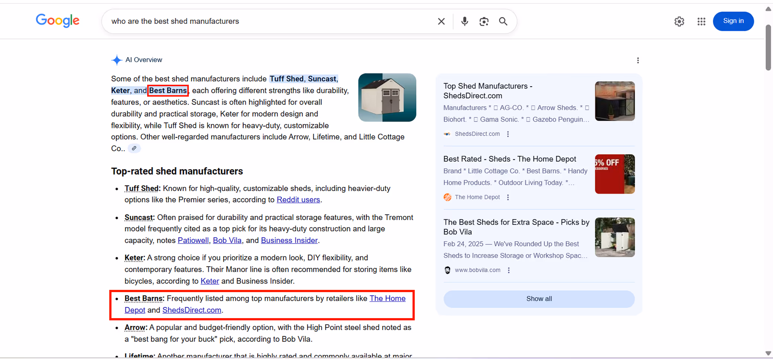Click the www.bobvila.com source name

pyautogui.click(x=478, y=270)
